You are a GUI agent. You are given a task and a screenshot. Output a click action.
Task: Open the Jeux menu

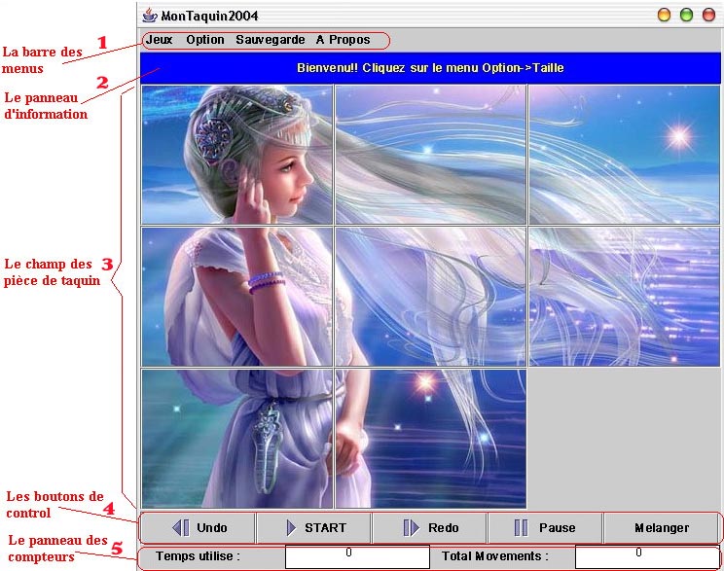159,40
